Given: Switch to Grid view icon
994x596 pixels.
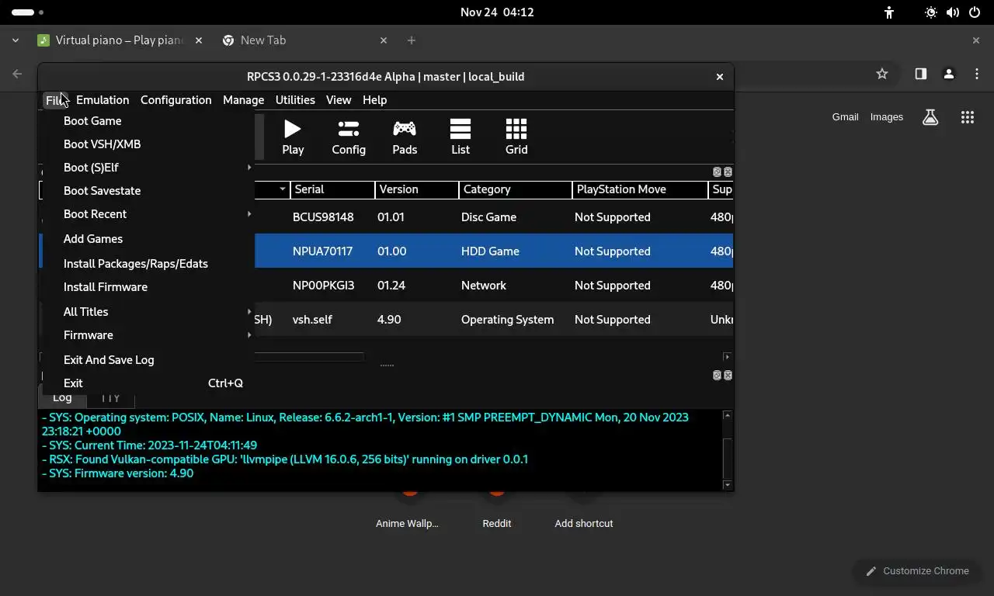Looking at the screenshot, I should 516,137.
